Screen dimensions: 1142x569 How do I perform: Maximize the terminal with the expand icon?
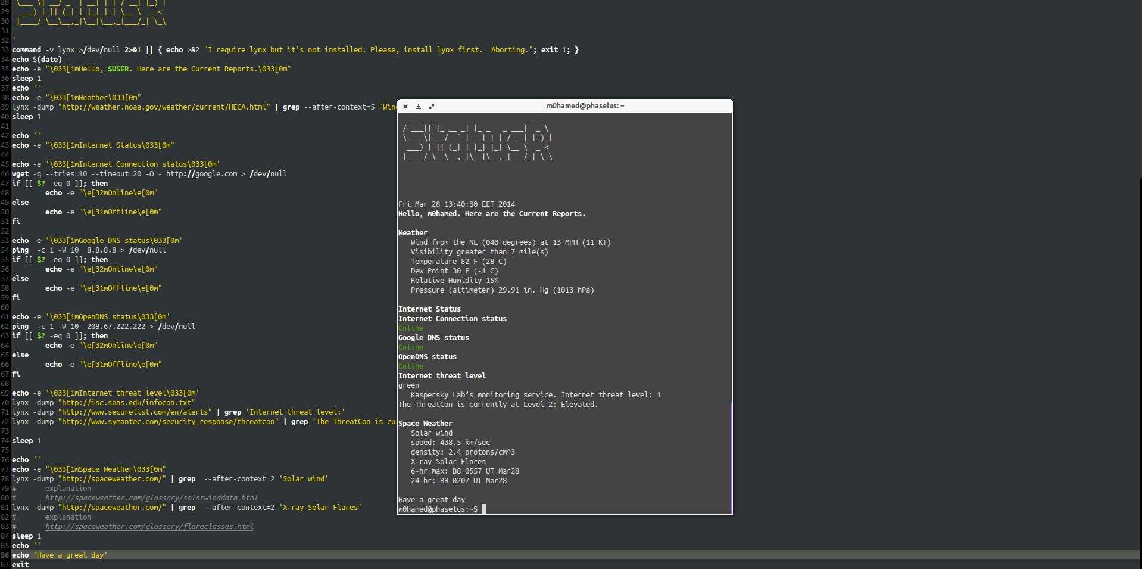coord(432,107)
